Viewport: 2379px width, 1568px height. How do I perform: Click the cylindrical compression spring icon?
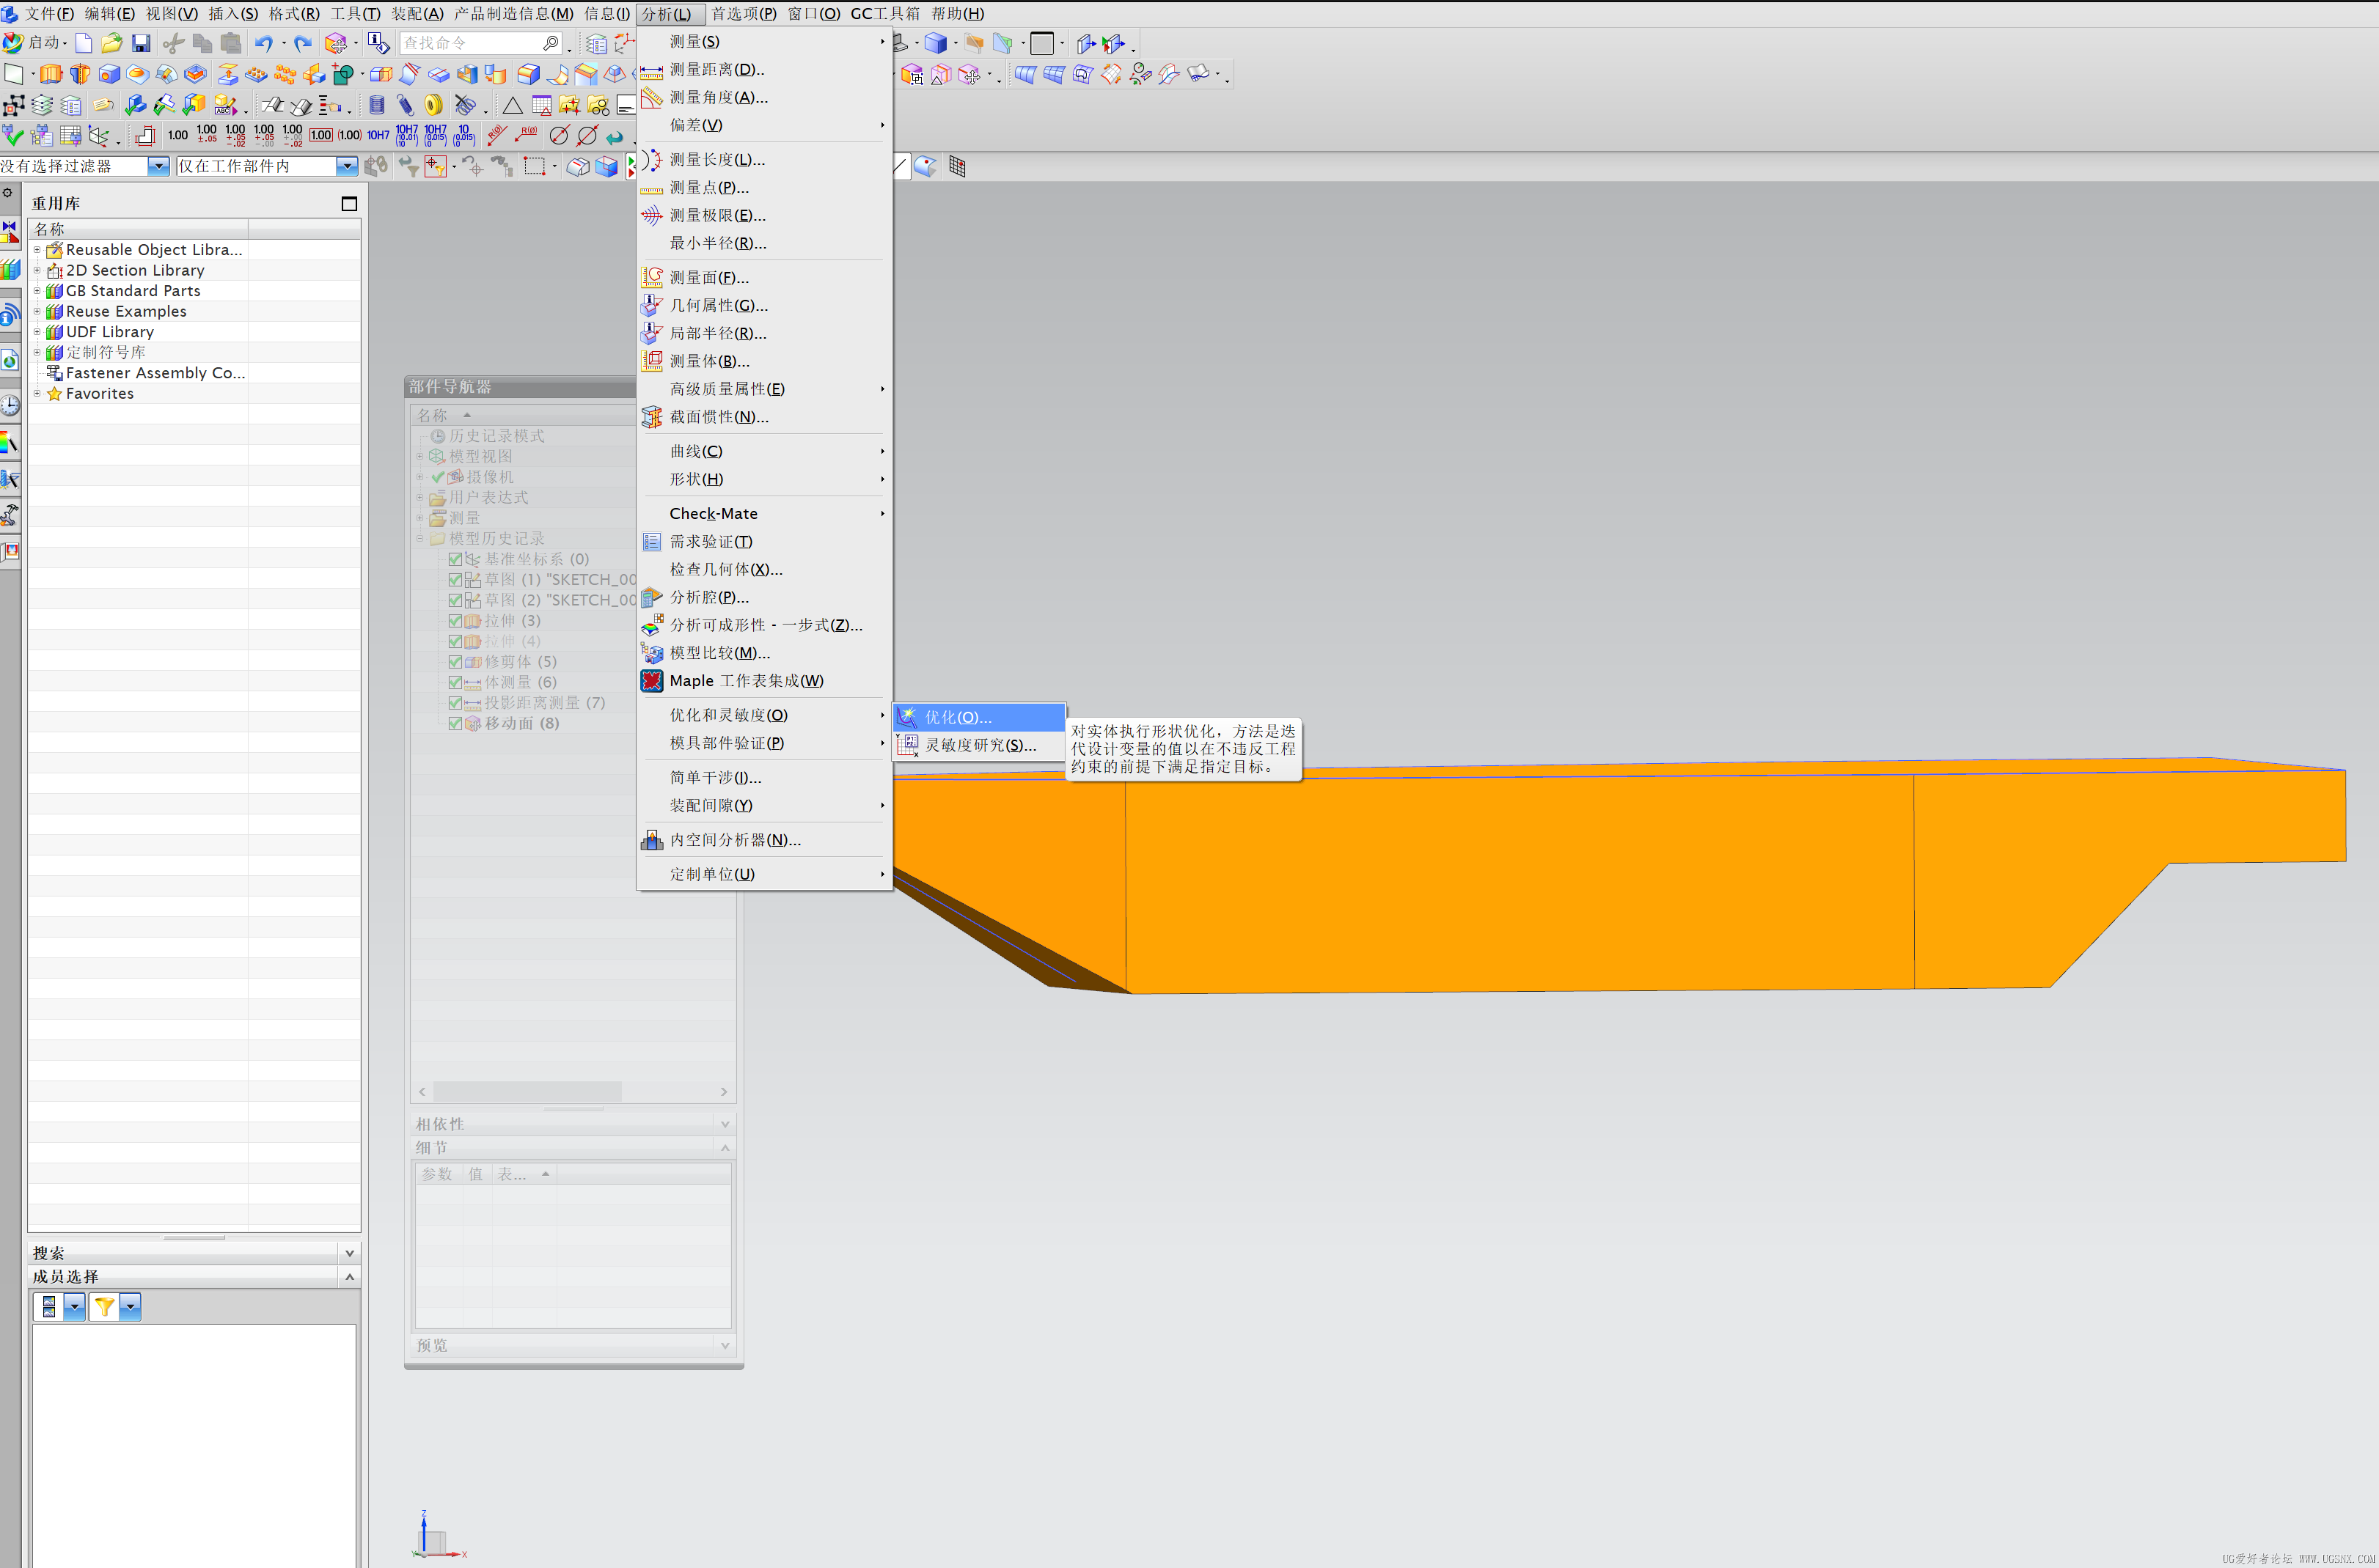[376, 105]
